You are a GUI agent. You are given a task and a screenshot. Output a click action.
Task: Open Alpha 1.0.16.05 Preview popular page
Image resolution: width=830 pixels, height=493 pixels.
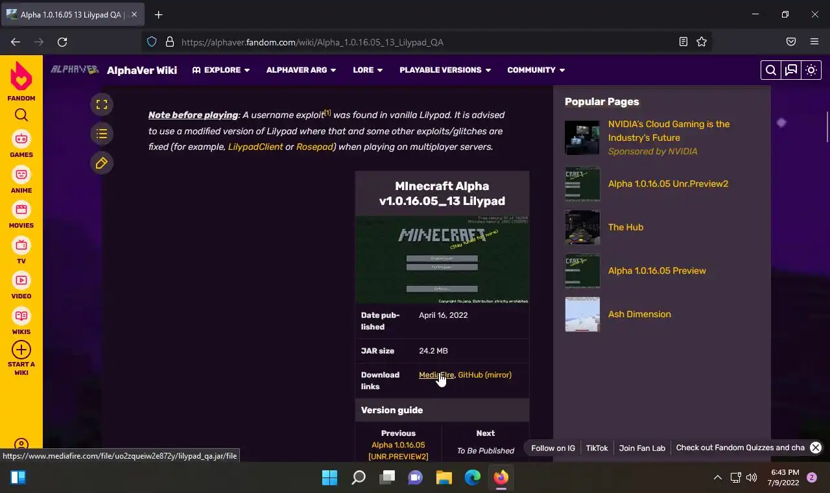pyautogui.click(x=657, y=271)
